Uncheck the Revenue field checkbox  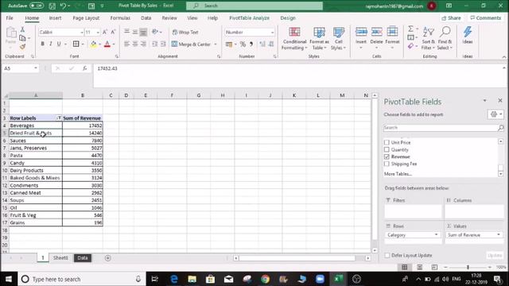coord(387,157)
